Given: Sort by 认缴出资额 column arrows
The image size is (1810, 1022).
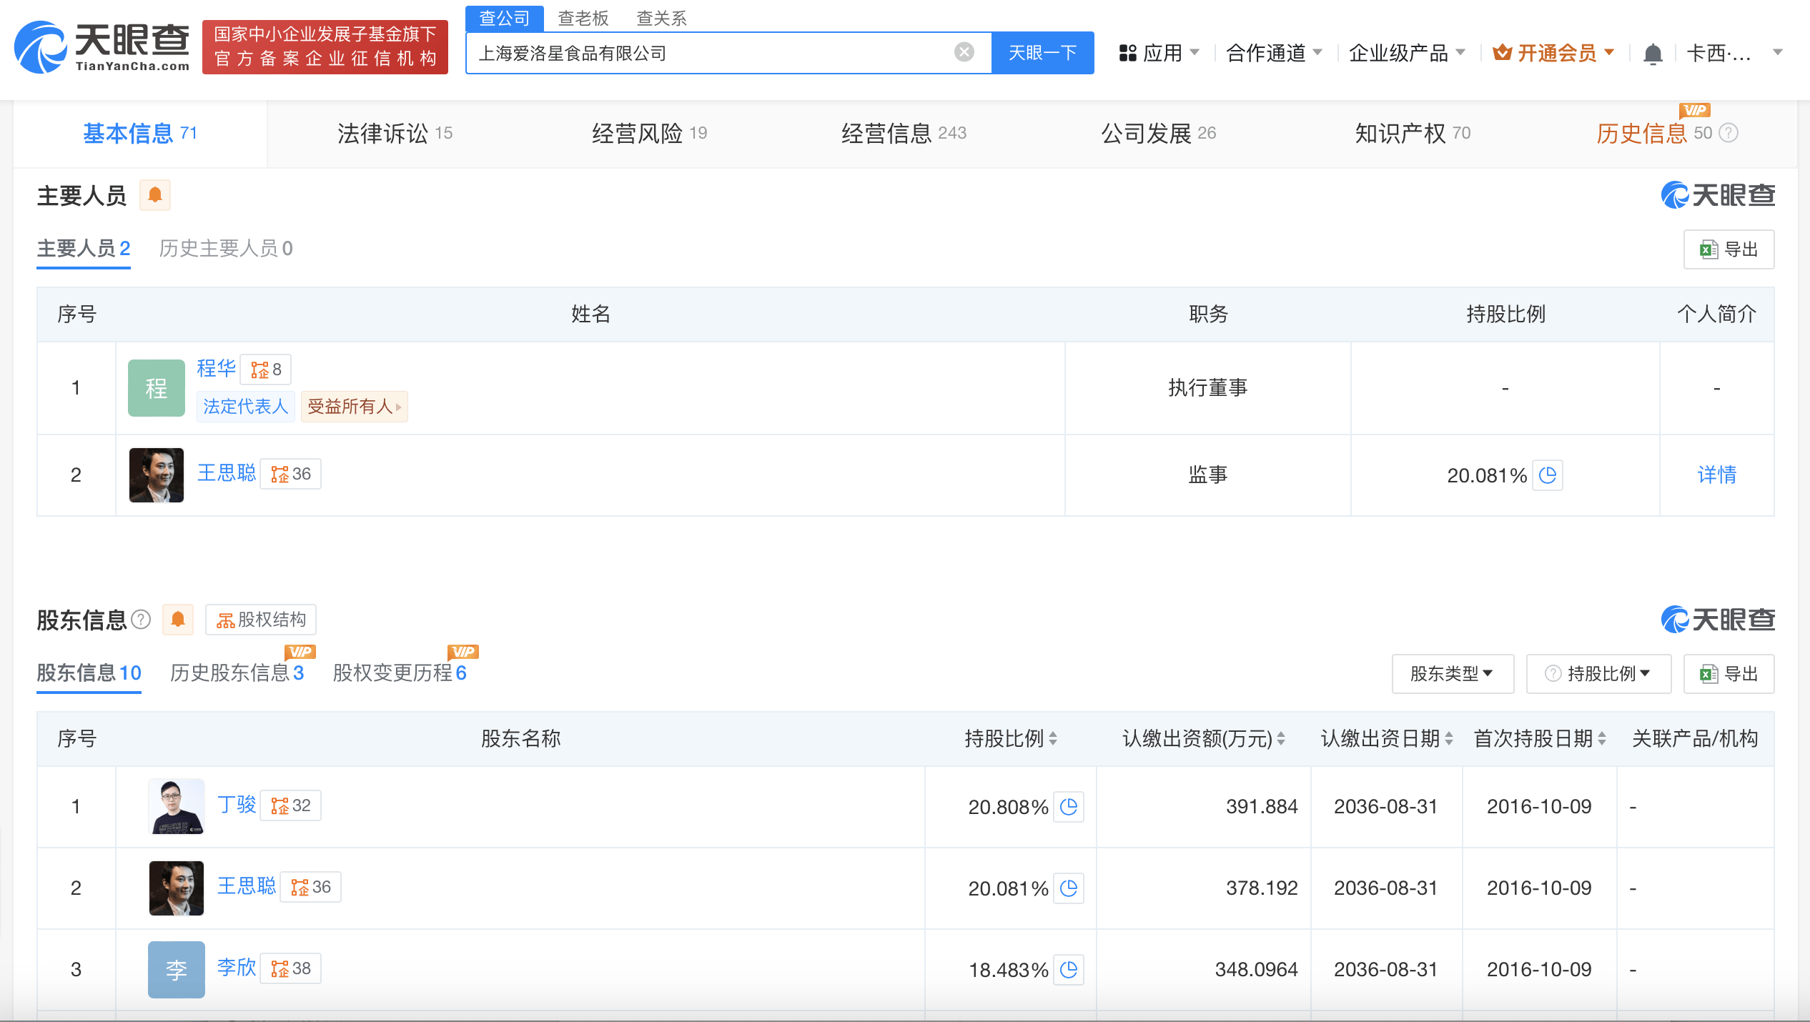Looking at the screenshot, I should pyautogui.click(x=1281, y=739).
